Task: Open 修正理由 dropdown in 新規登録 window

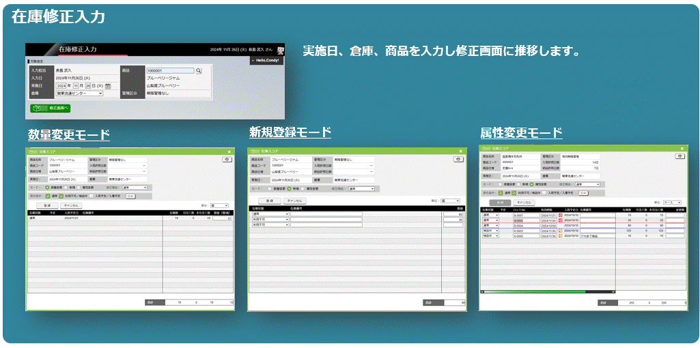Action: click(361, 189)
